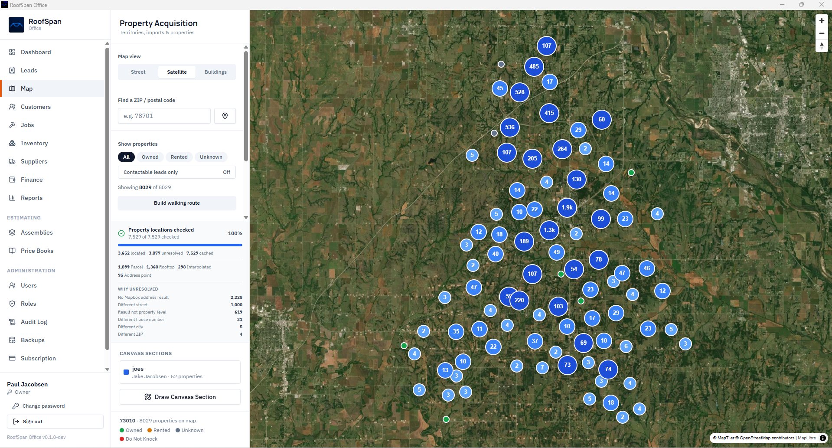Viewport: 832px width, 448px height.
Task: Open the 536 property cluster marker
Action: pos(510,128)
